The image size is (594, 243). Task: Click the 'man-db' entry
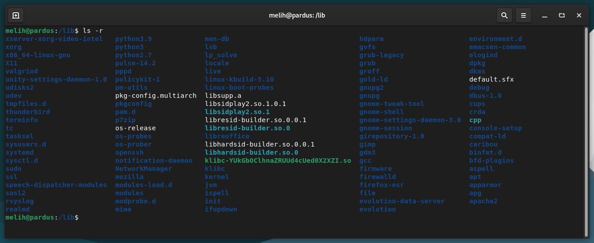[217, 39]
